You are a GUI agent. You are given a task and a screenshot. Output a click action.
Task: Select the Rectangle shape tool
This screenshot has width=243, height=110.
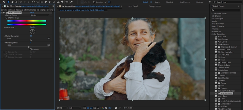(x=42, y=2)
